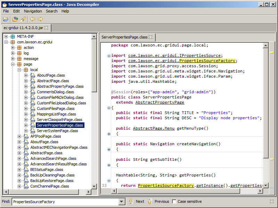Go back with the Backward arrow icon

(32, 19)
